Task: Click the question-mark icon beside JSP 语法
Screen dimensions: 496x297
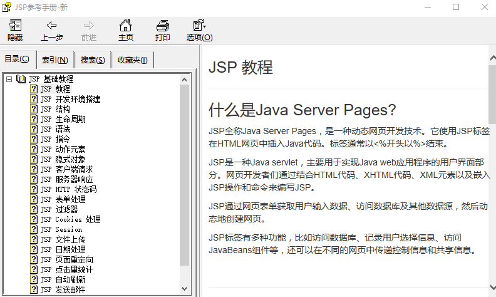Action: pos(34,129)
